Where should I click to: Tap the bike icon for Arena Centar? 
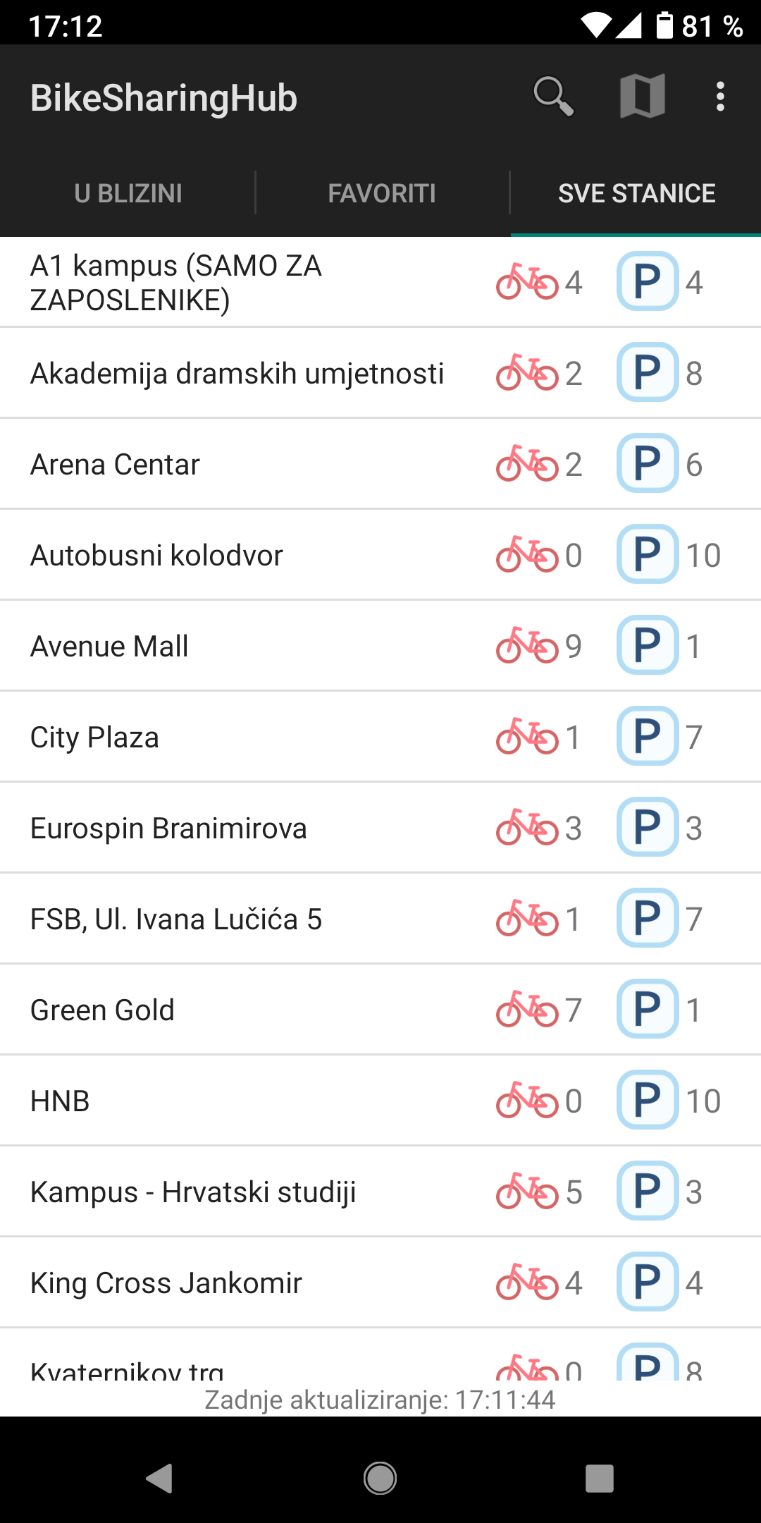coord(527,464)
